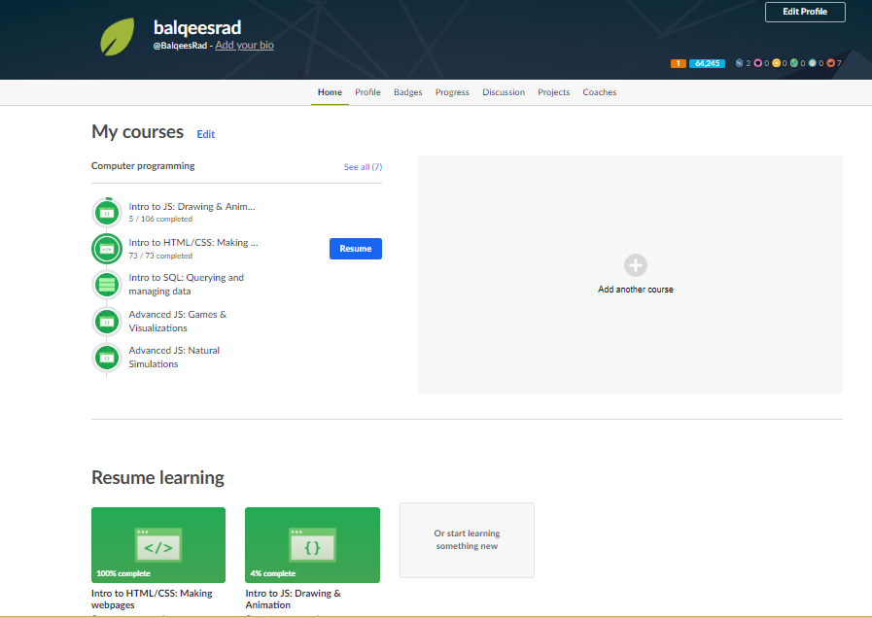The height and width of the screenshot is (618, 872).
Task: Open Advanced JS: Games & Visualizations link
Action: (177, 322)
